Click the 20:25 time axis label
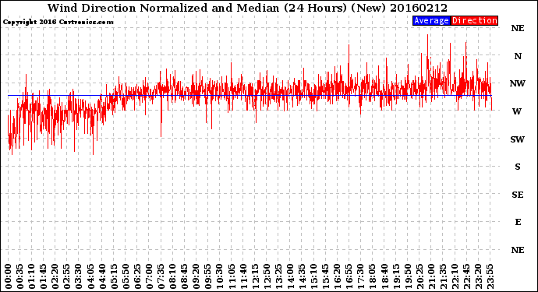This screenshot has width=538, height=292. tap(419, 276)
